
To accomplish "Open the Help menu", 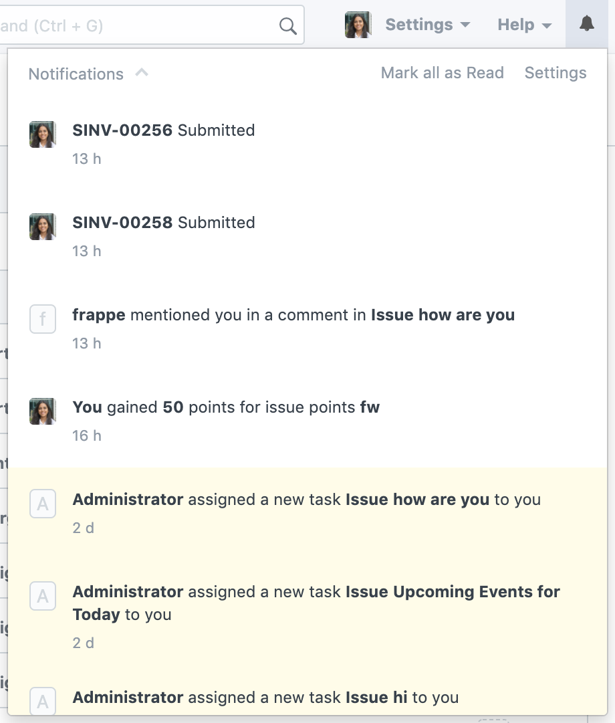I will pyautogui.click(x=515, y=24).
